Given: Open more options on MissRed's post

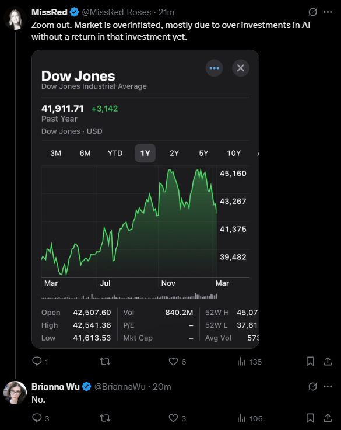Looking at the screenshot, I should coord(328,12).
